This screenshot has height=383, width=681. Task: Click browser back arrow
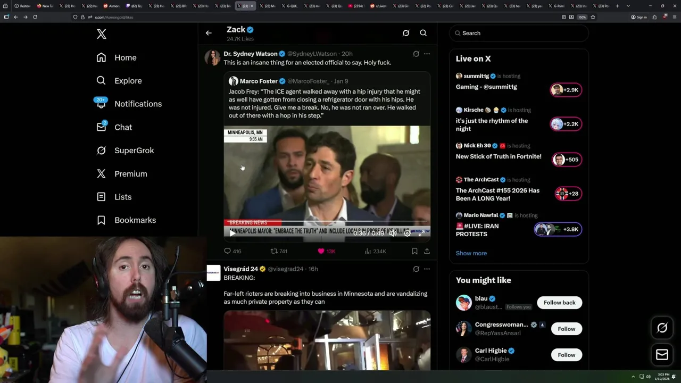point(16,17)
